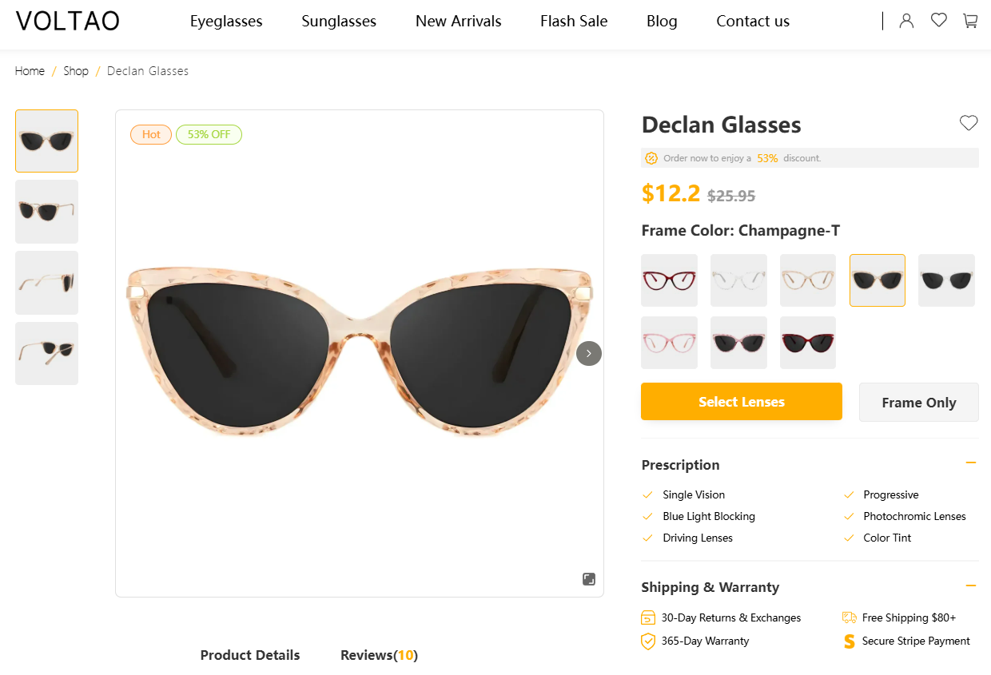The width and height of the screenshot is (991, 675).
Task: Select the red cat-eye frame color swatch
Action: coord(670,280)
